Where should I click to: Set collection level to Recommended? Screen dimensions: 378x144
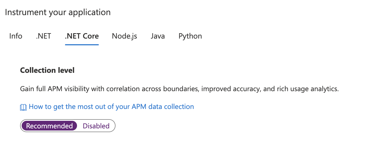point(49,126)
